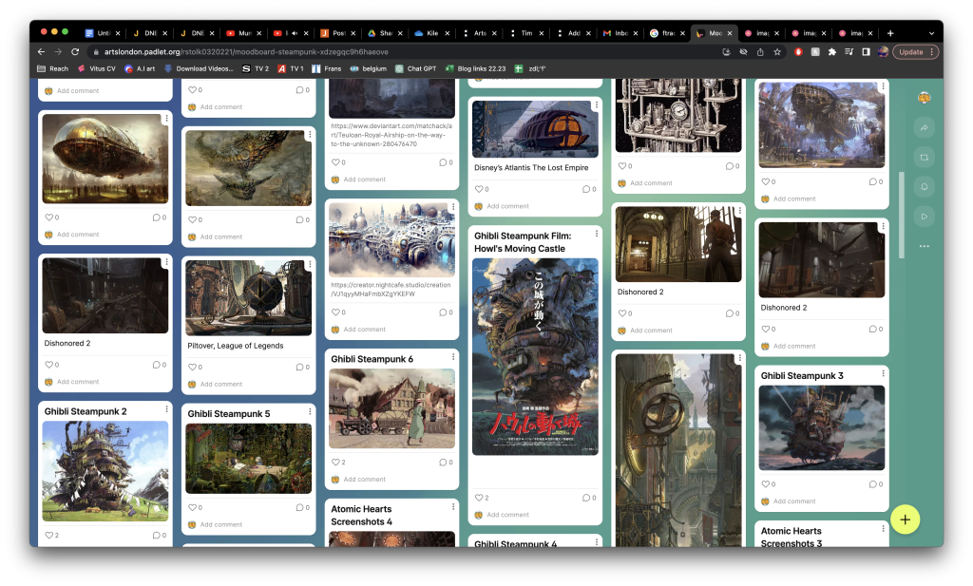Viewport: 973px width, 586px height.
Task: Like the deviantart.com link post
Action: [x=335, y=162]
